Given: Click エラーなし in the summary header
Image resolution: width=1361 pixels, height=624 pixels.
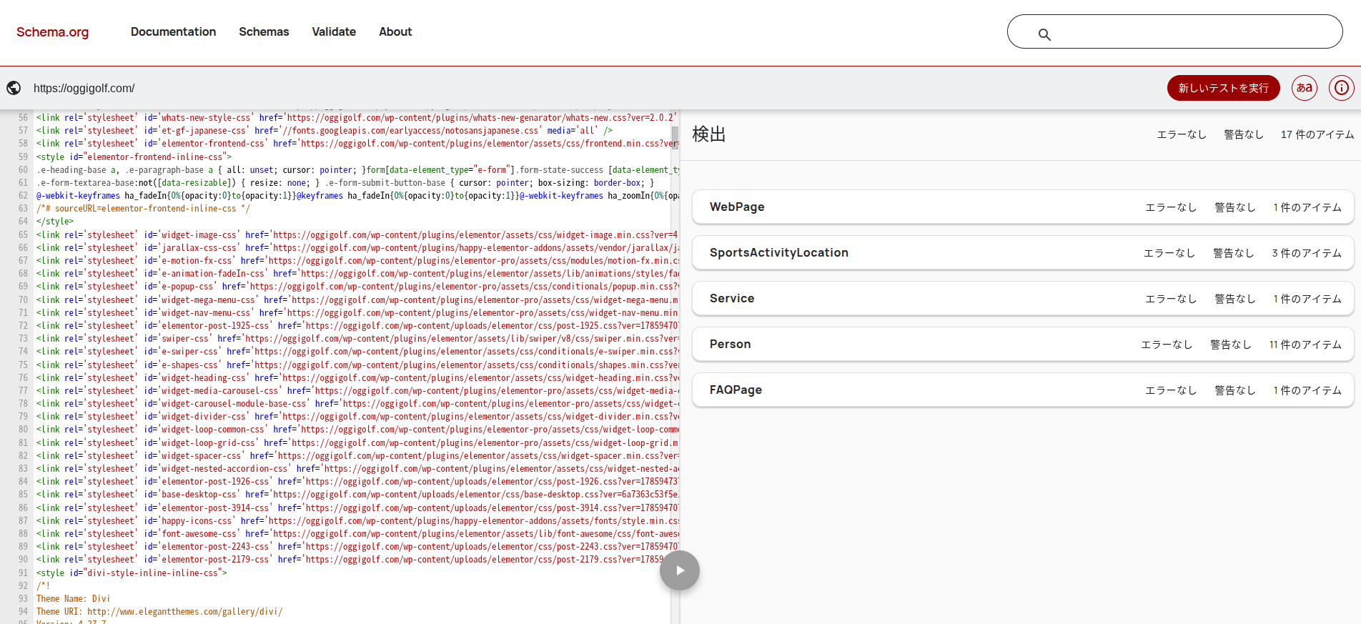Looking at the screenshot, I should [1182, 134].
